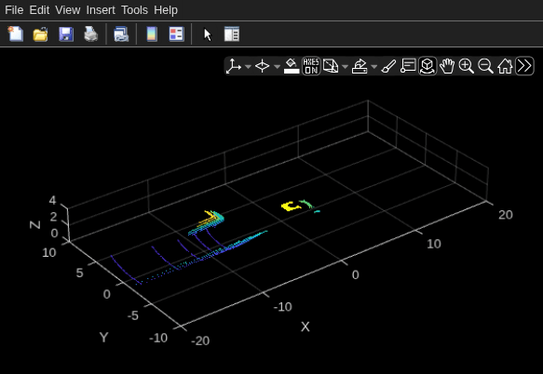Click the Link/Unlink Plot icon
This screenshot has height=374, width=543.
(121, 33)
